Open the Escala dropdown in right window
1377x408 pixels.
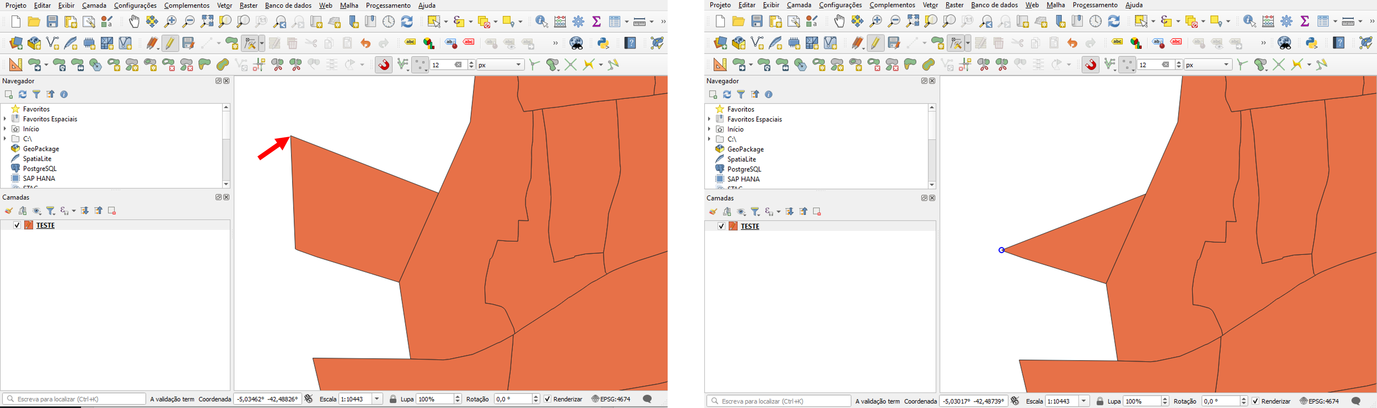tap(1084, 401)
